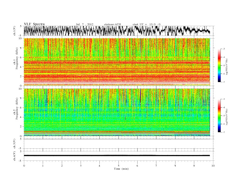Click the upper PSD color scale bar
This screenshot has width=240, height=186.
point(219,65)
